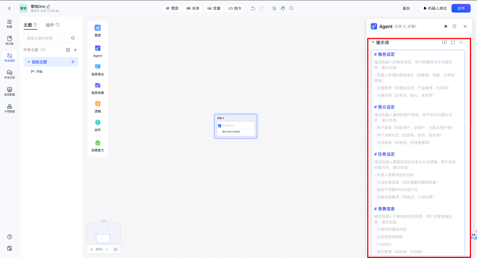Switch to the 主题 tab

28,25
